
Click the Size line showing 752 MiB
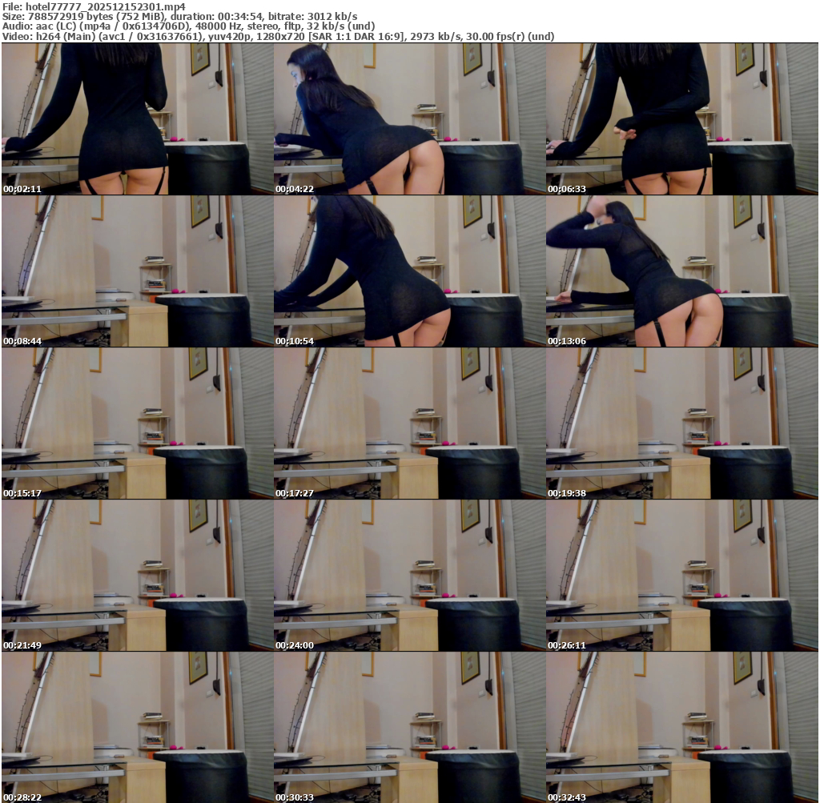tap(180, 17)
